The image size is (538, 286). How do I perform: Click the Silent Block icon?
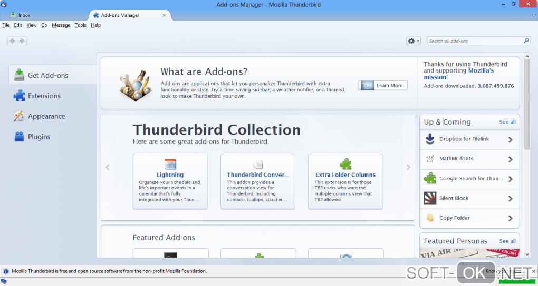click(x=430, y=198)
